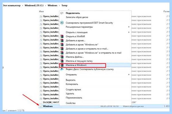
Task: Click WinRAR icon beside Открыть в WinRAR
Action: [62, 36]
